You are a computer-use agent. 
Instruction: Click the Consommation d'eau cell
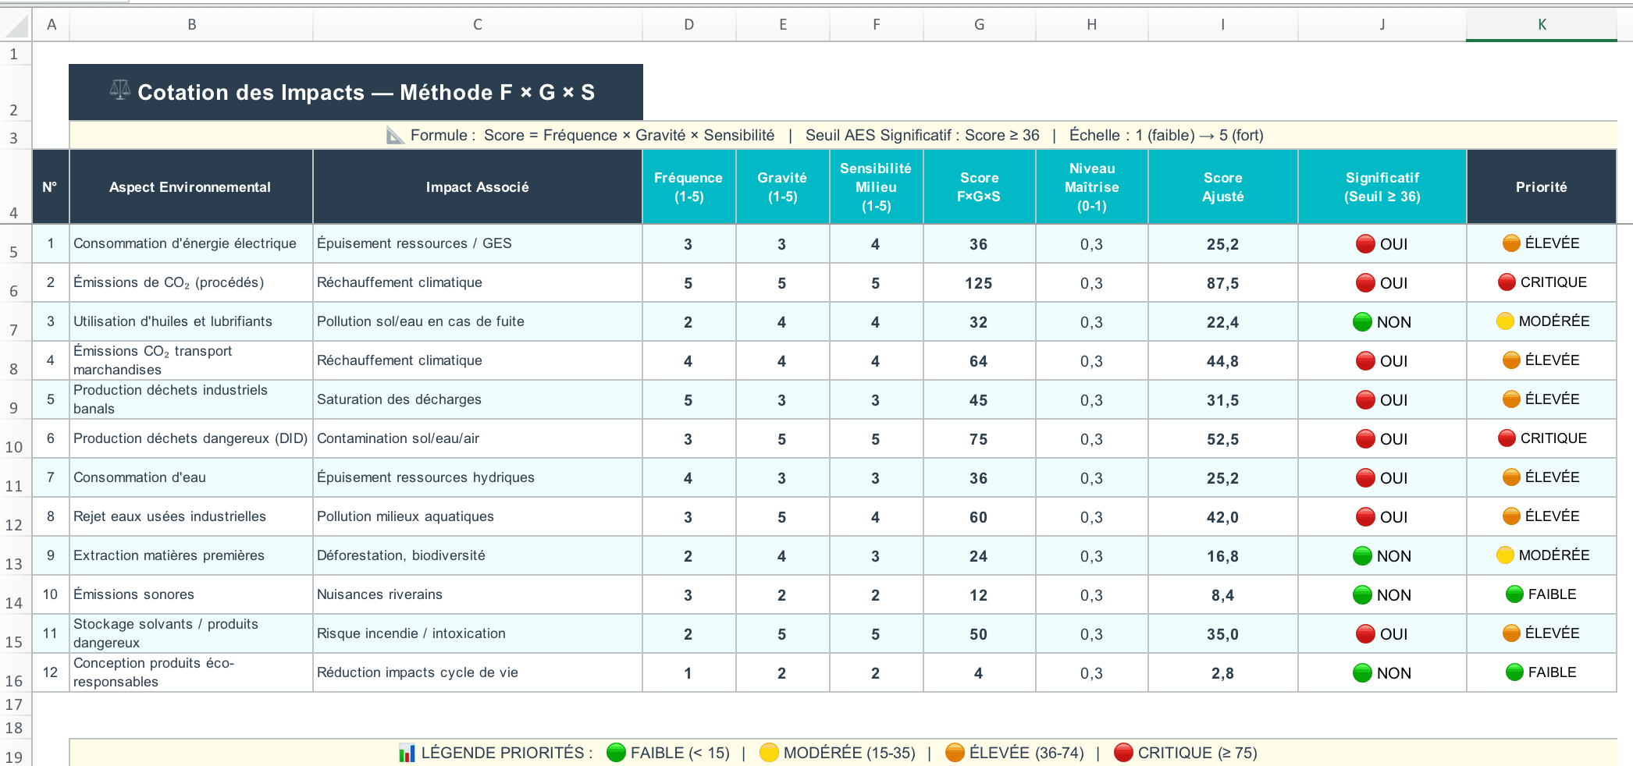[x=190, y=478]
